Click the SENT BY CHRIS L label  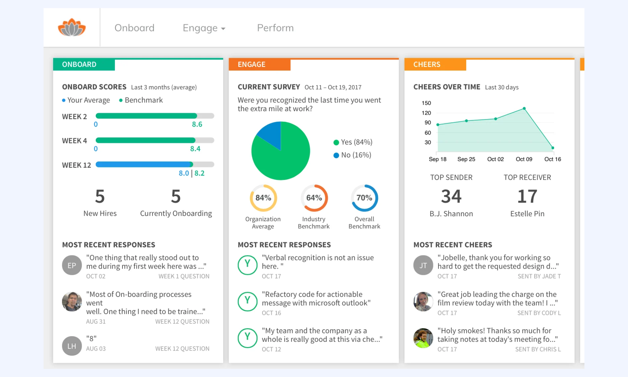[x=538, y=349]
